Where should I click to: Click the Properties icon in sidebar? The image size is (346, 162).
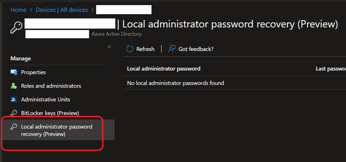[14, 72]
